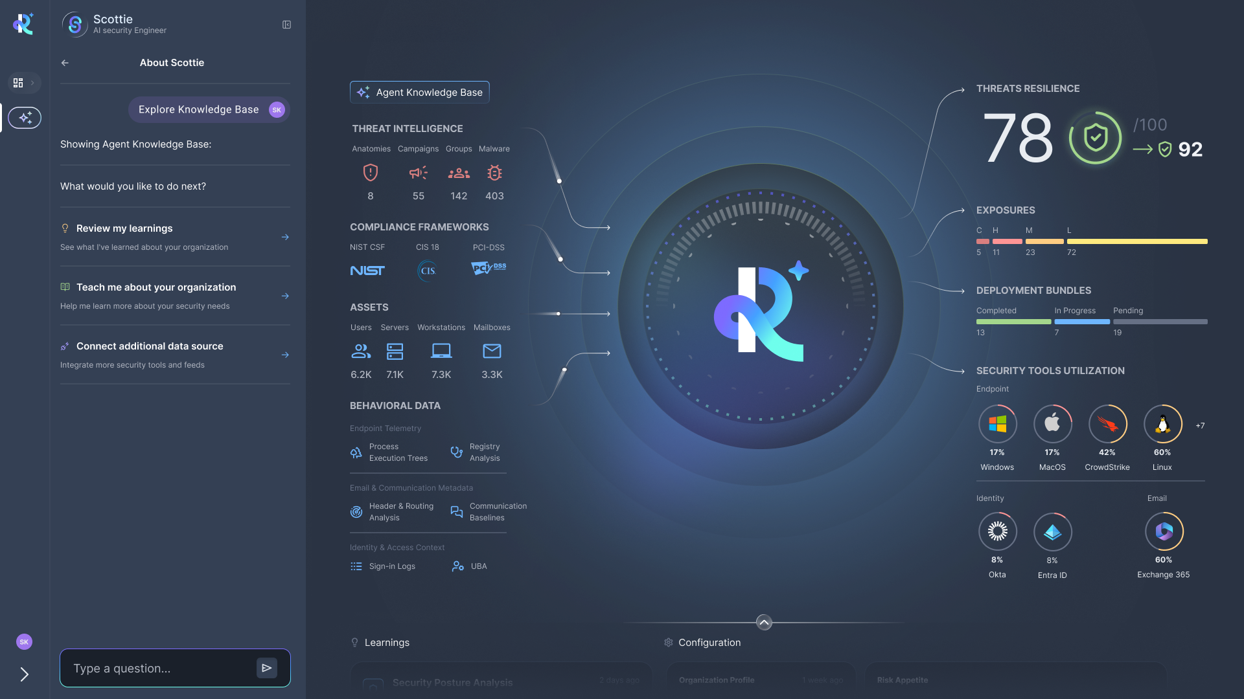Send the question with the arrow button
The image size is (1244, 699).
point(267,668)
